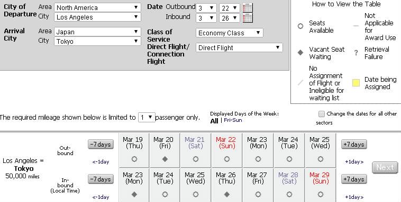Open the Outbound month dropdown

(x=206, y=8)
